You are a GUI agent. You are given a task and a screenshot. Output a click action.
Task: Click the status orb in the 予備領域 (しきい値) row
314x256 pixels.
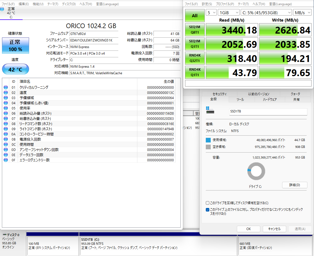[6, 103]
